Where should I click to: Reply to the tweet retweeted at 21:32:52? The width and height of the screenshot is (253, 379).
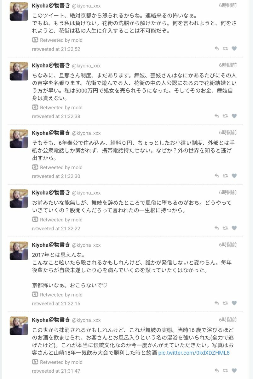(216, 49)
